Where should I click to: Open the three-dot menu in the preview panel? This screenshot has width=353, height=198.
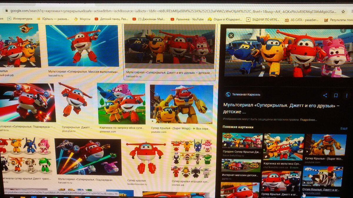point(347,95)
